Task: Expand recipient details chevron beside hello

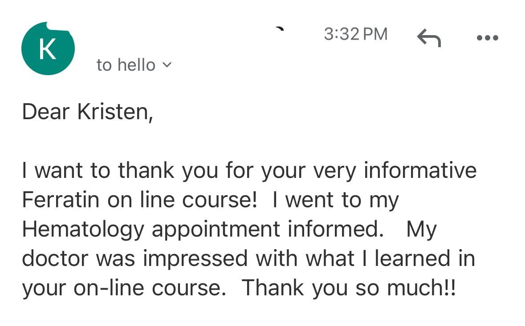Action: point(167,64)
